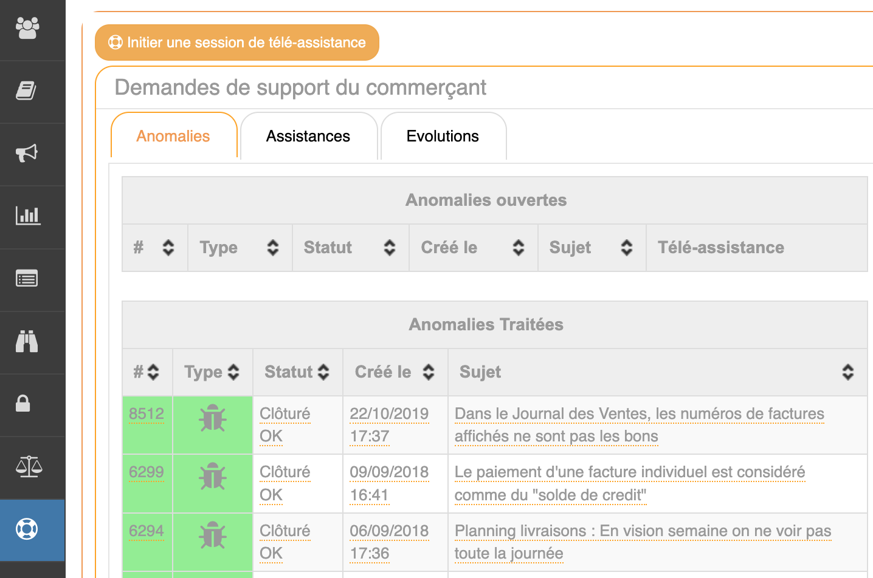Open the users group sidebar icon

tap(27, 28)
